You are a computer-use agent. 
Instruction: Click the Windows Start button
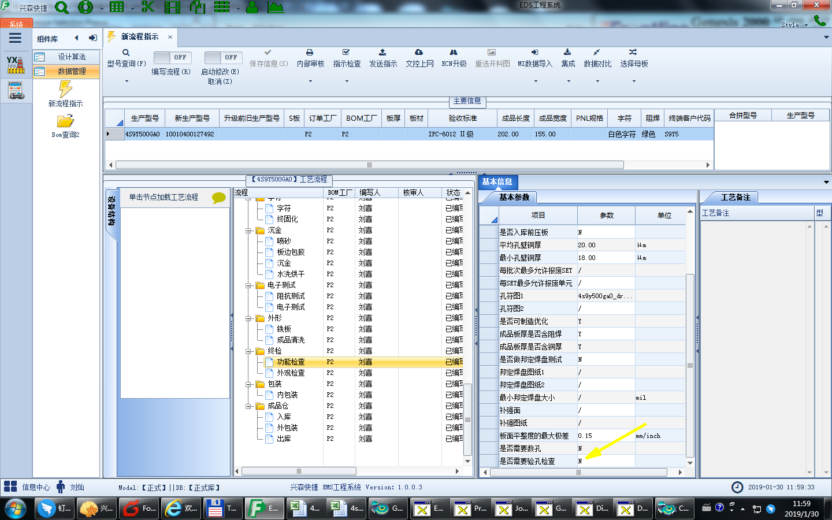coord(16,508)
